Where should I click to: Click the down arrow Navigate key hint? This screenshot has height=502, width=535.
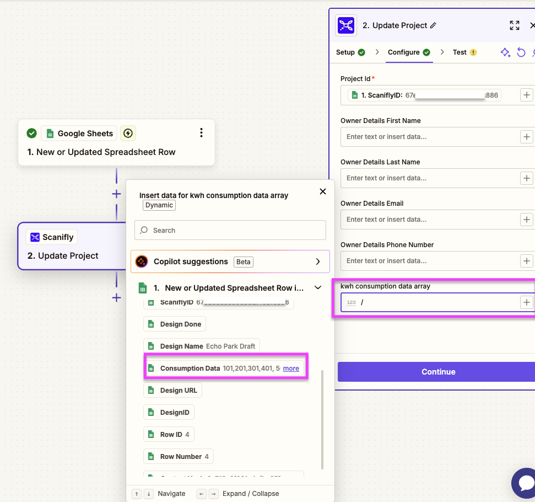(148, 494)
